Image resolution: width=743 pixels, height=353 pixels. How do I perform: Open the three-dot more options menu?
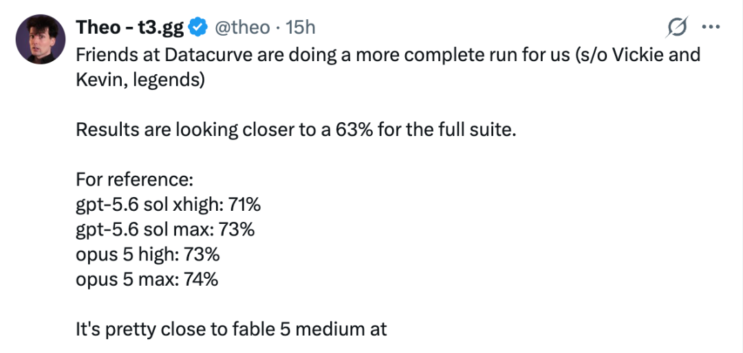click(x=710, y=27)
